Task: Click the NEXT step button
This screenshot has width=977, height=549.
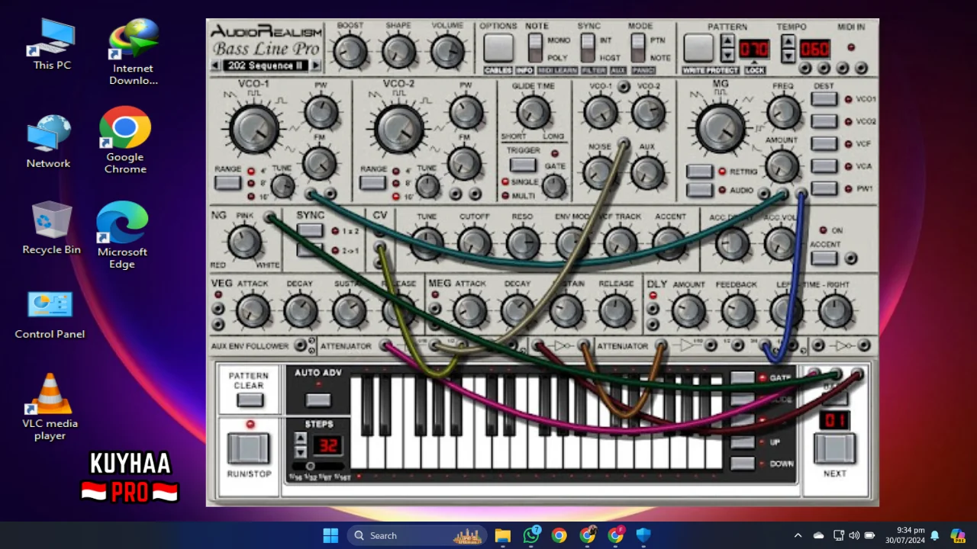Action: click(x=834, y=448)
